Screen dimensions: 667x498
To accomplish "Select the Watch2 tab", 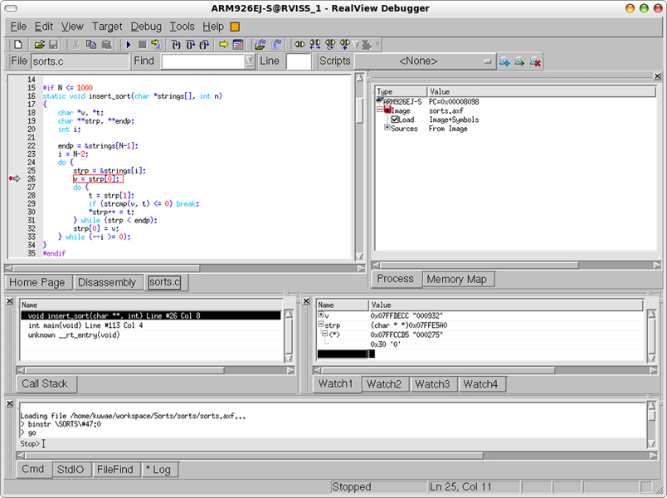I will (x=384, y=384).
